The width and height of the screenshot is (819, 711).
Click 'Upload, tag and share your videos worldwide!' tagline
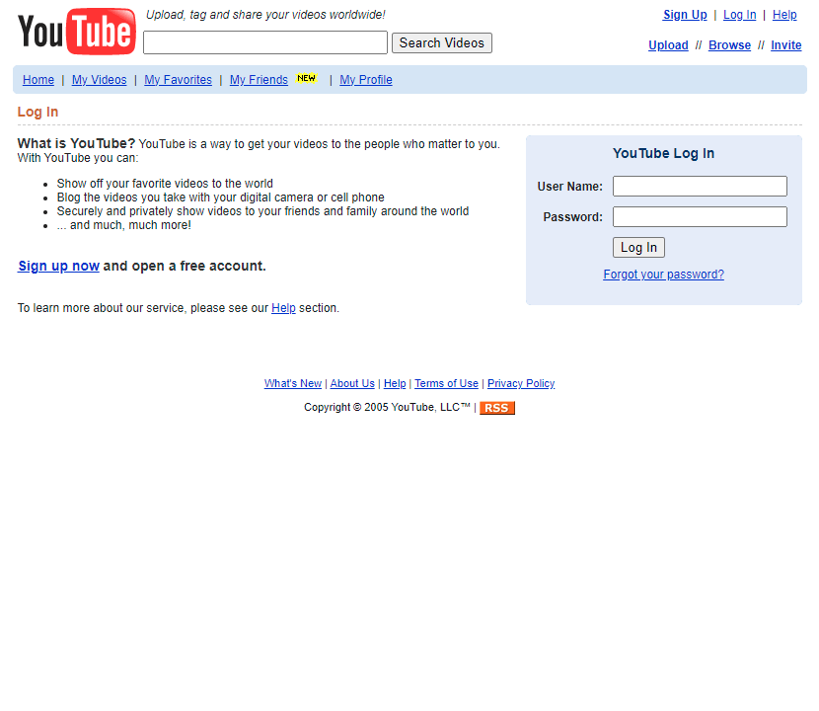click(265, 15)
